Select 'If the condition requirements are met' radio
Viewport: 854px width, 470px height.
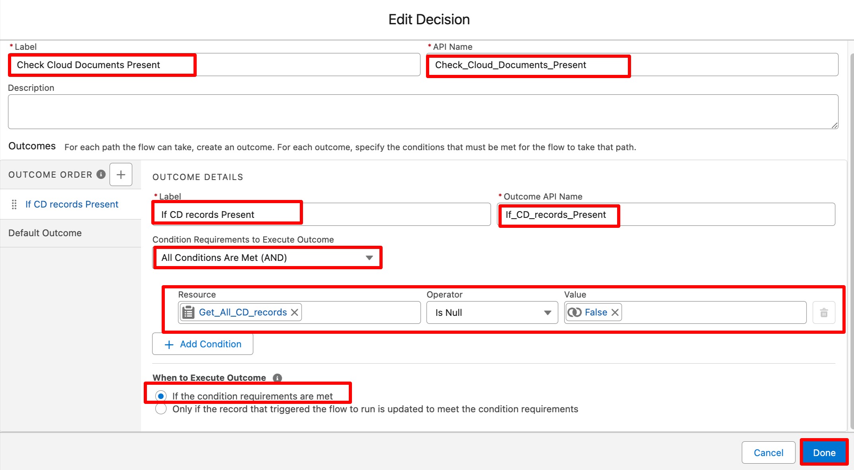[x=161, y=396]
